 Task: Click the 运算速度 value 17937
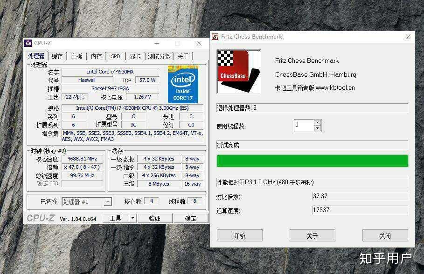pos(360,210)
